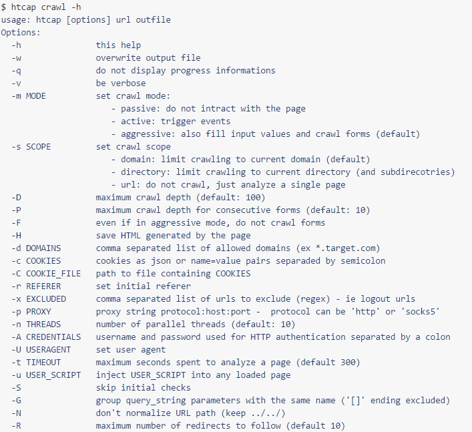Click the USER_SCRIPT argument label
472x432 pixels.
pyautogui.click(x=52, y=375)
